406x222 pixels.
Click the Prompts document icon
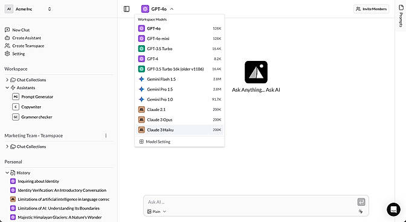tap(401, 8)
